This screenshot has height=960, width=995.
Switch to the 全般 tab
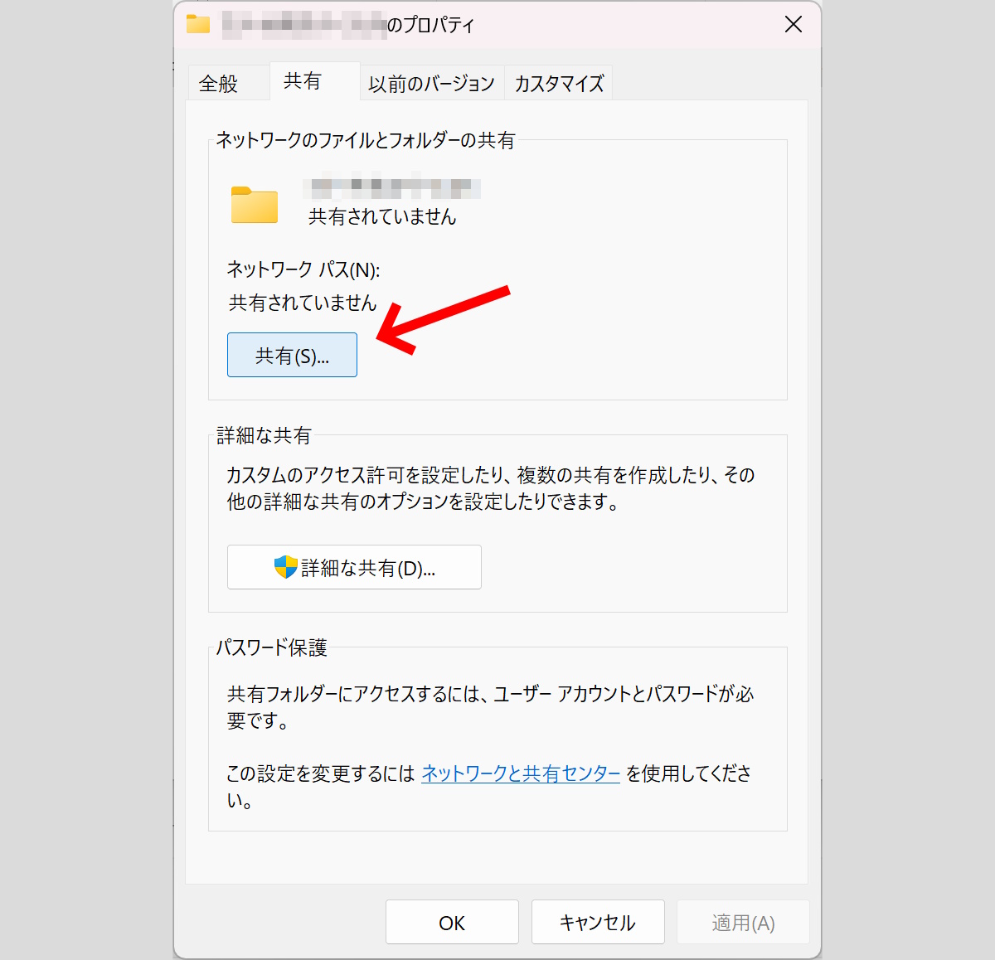[219, 84]
